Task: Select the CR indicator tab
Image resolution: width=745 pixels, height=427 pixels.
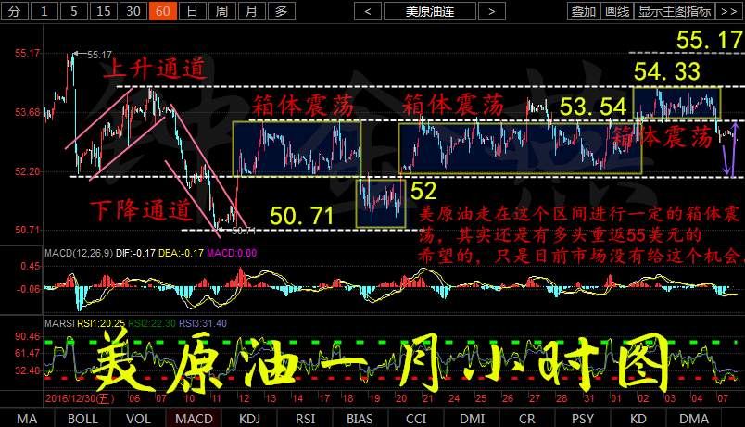Action: click(x=527, y=419)
